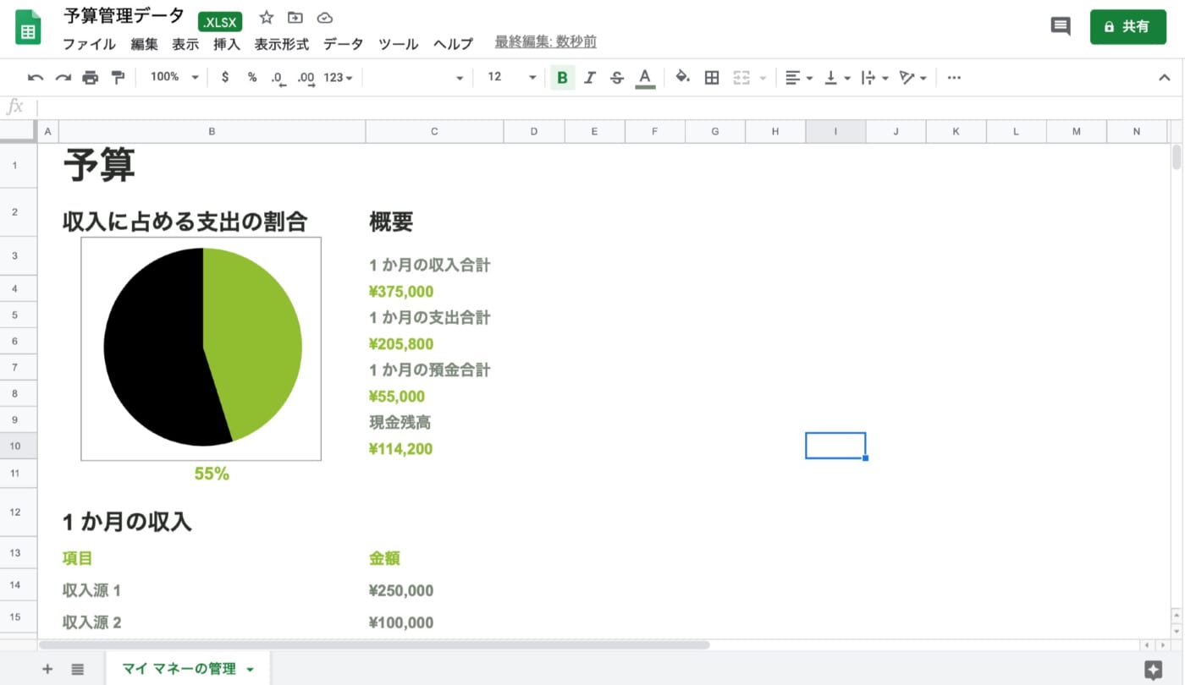The image size is (1185, 685).
Task: Open the horizontal align dropdown
Action: coord(798,78)
